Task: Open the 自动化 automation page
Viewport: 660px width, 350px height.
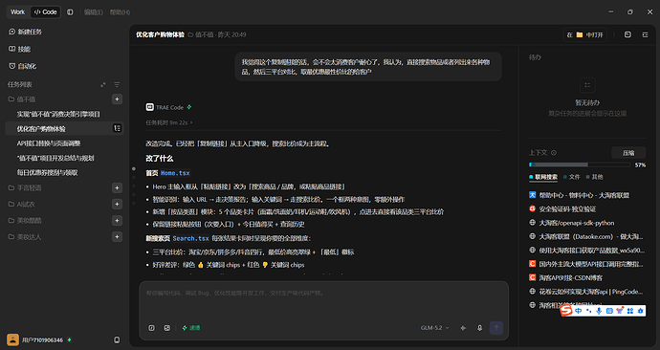Action: click(x=23, y=66)
